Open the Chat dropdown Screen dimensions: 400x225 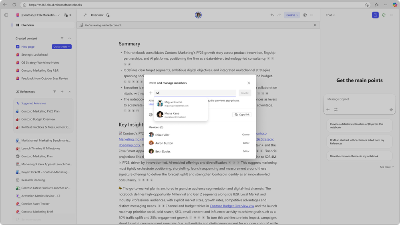click(x=330, y=15)
